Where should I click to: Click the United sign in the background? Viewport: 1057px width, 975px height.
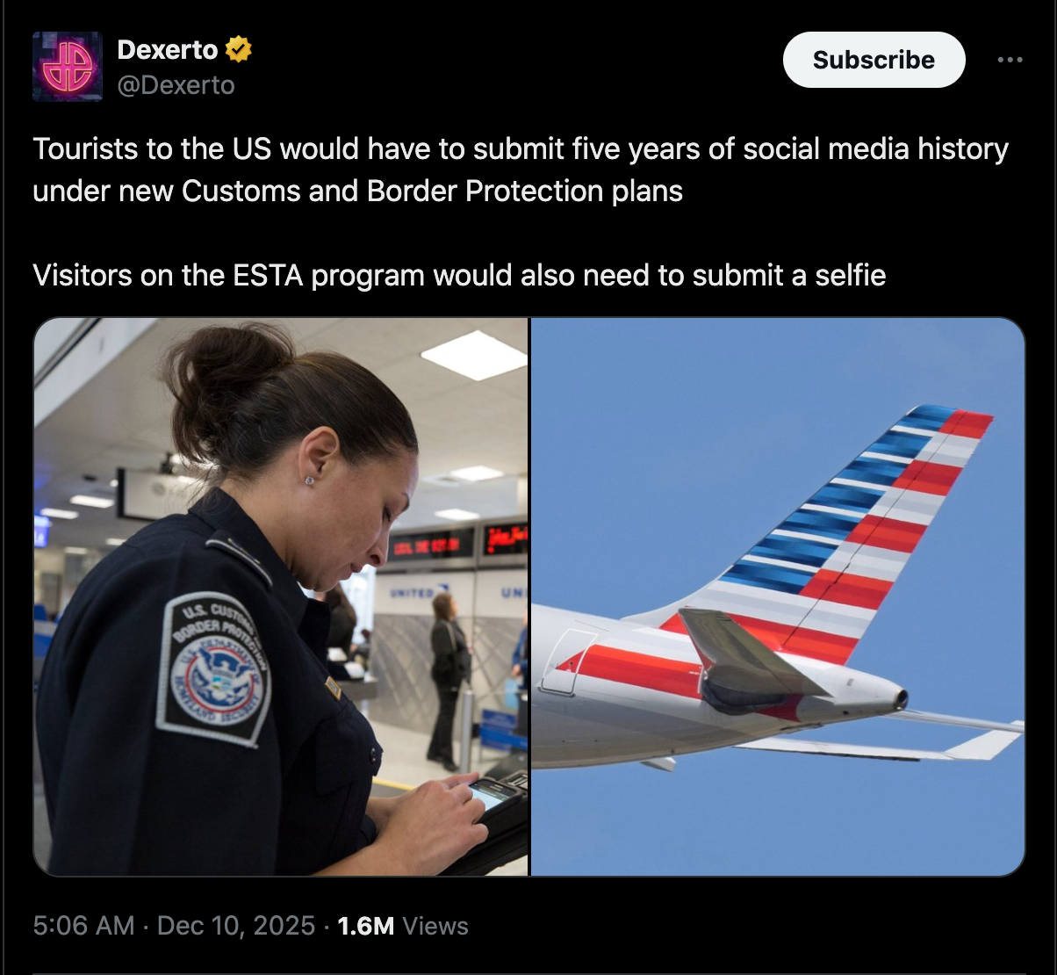[x=413, y=593]
